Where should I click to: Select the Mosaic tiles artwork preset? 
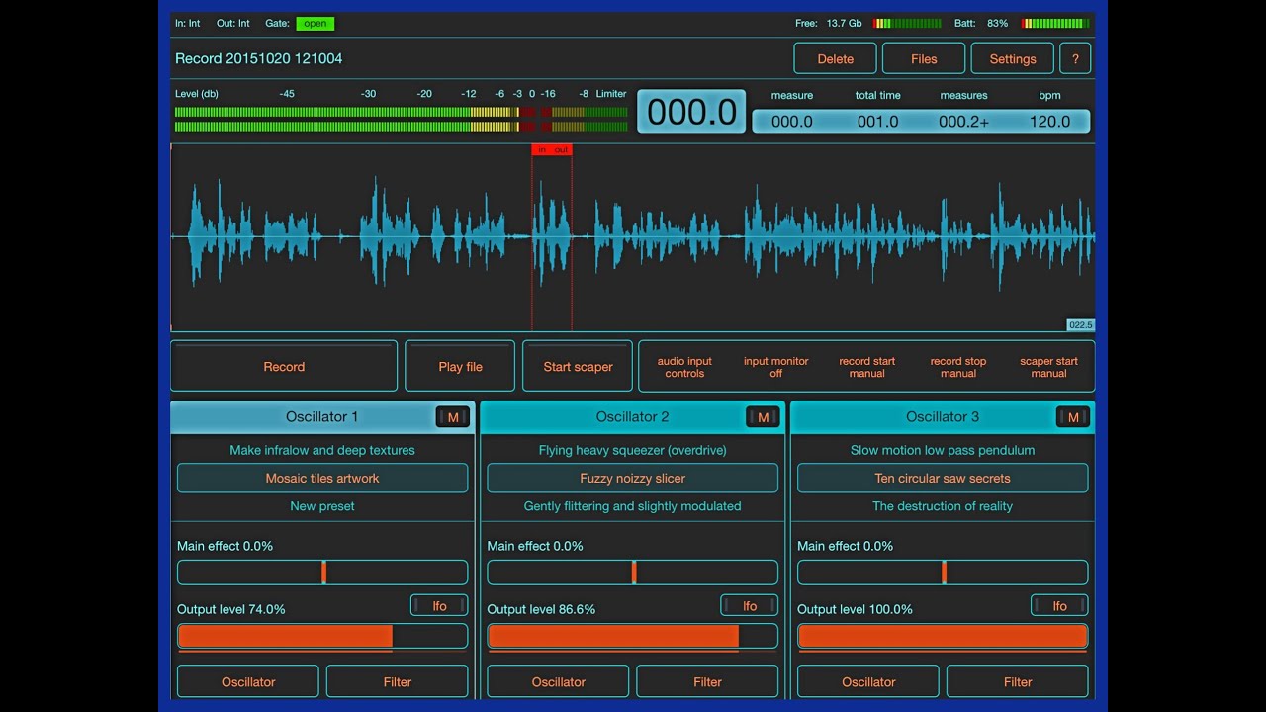pyautogui.click(x=322, y=478)
